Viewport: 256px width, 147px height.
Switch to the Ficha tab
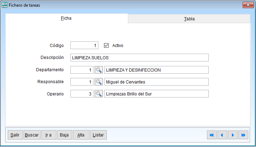tap(66, 18)
